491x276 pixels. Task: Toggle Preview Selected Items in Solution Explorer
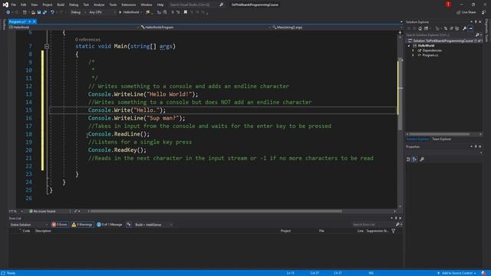[x=470, y=28]
